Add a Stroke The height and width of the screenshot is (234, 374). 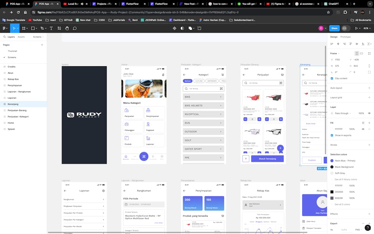[369, 145]
